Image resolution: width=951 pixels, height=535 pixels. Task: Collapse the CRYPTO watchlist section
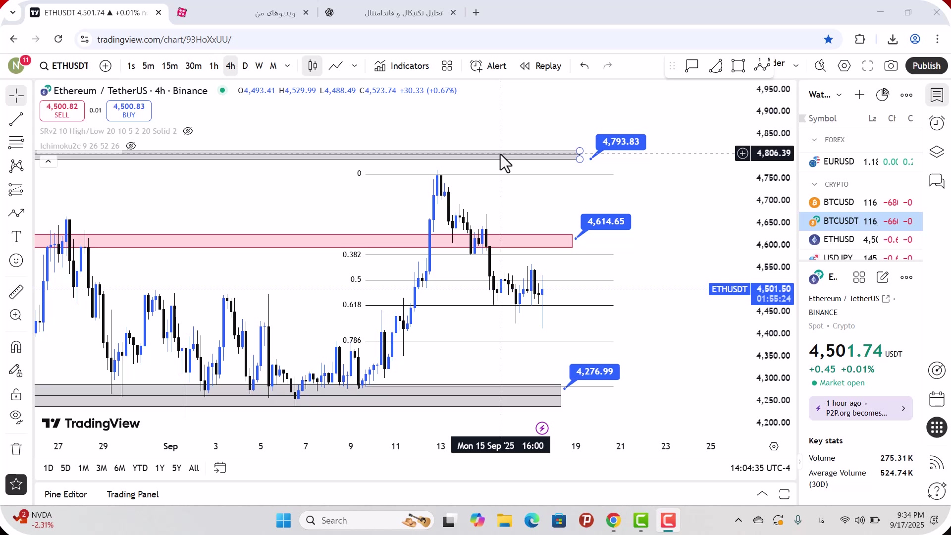tap(814, 184)
